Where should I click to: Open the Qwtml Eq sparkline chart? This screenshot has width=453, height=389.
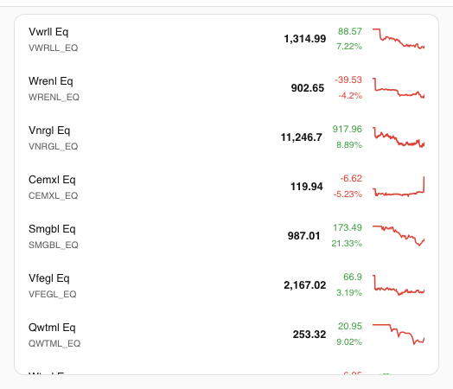[x=399, y=335]
